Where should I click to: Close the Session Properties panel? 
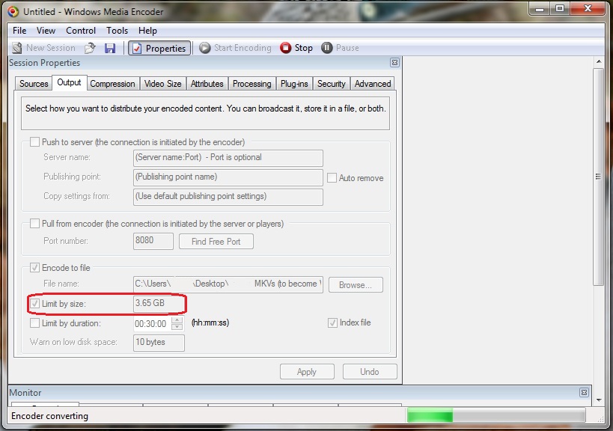click(395, 63)
